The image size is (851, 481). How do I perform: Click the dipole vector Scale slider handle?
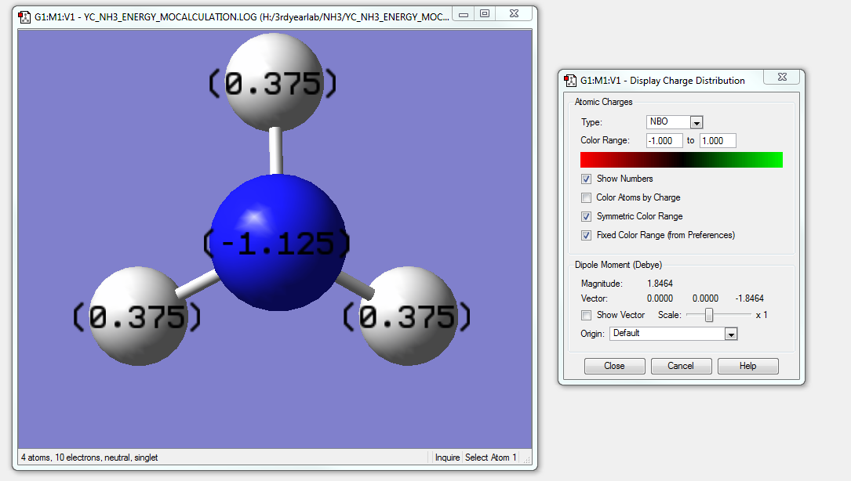coord(709,315)
